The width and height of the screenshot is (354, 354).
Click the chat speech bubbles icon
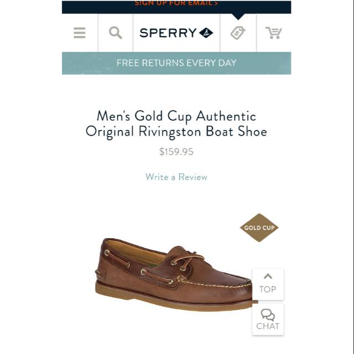tap(268, 315)
